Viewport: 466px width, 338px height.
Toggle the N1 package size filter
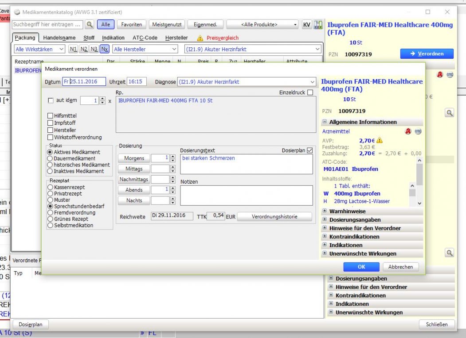[x=73, y=49]
